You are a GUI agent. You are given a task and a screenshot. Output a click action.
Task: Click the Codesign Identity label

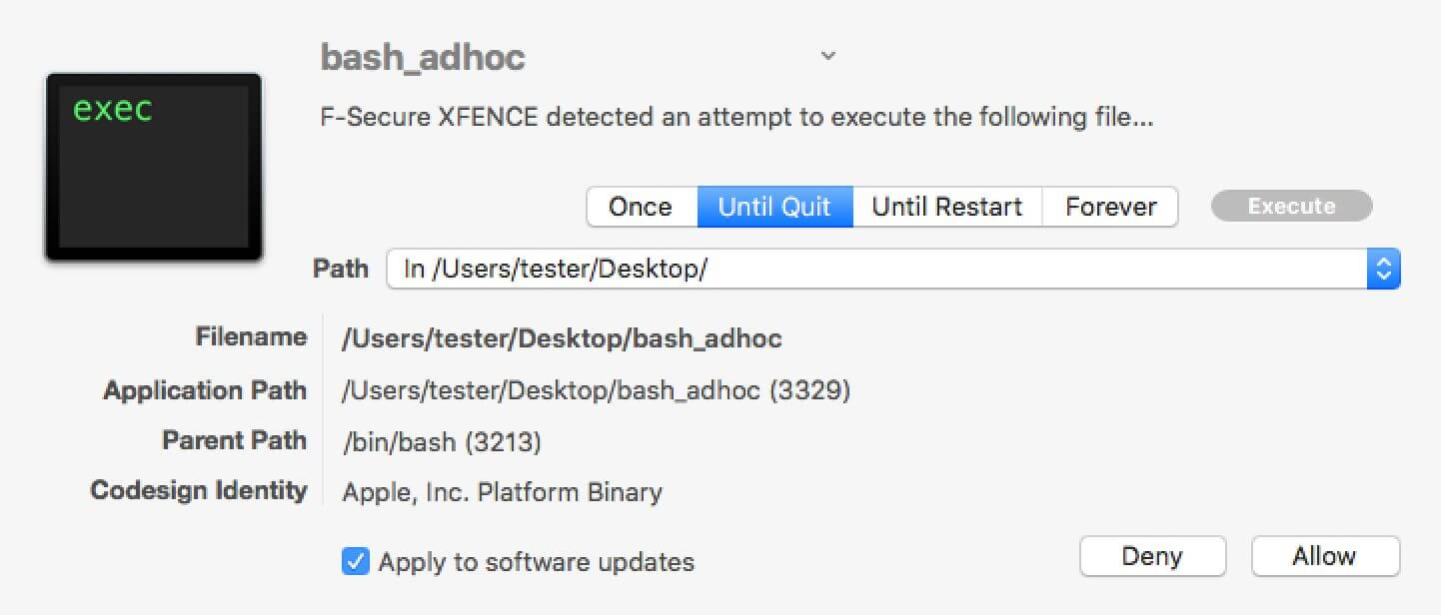[199, 491]
